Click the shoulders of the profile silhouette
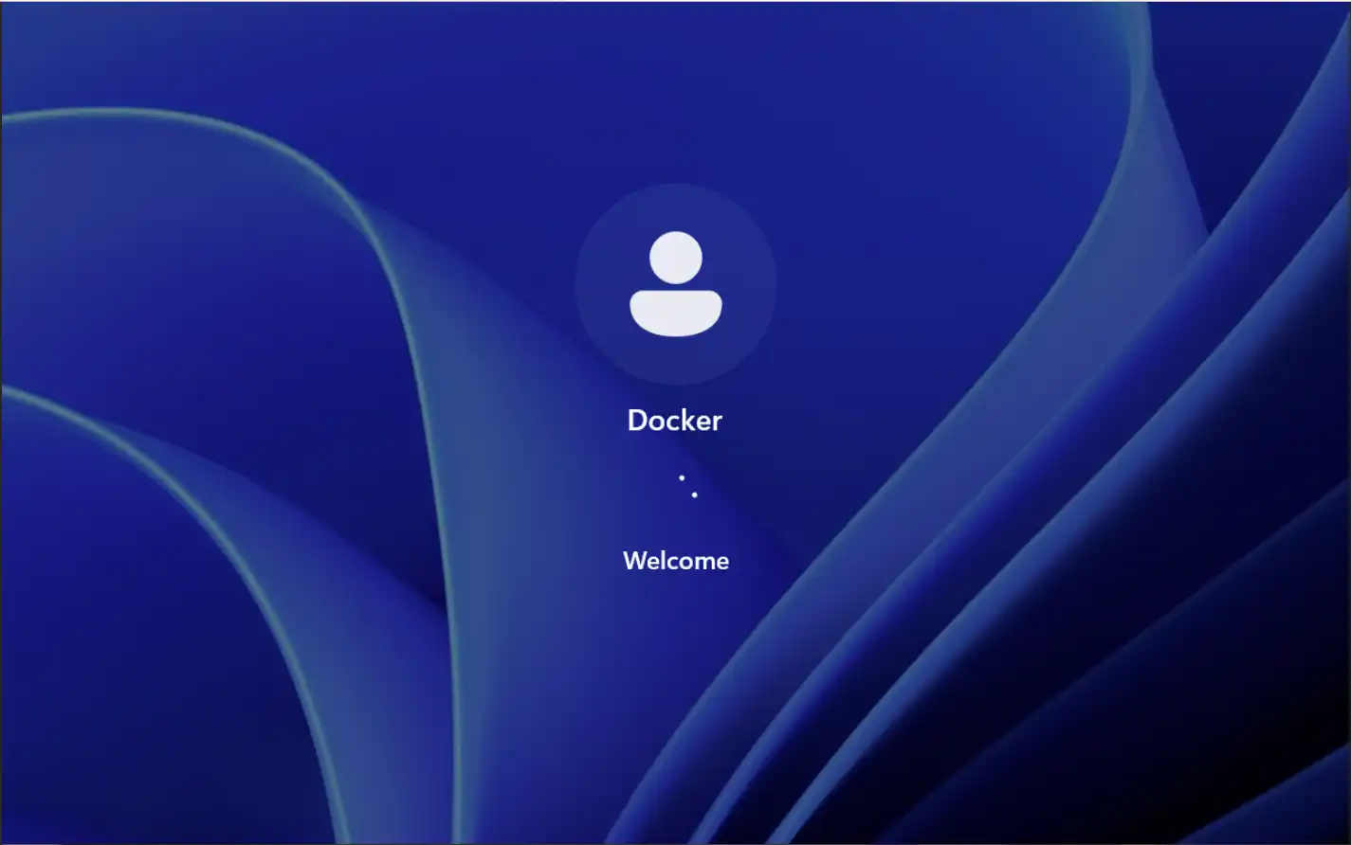The width and height of the screenshot is (1351, 845). pos(675,313)
